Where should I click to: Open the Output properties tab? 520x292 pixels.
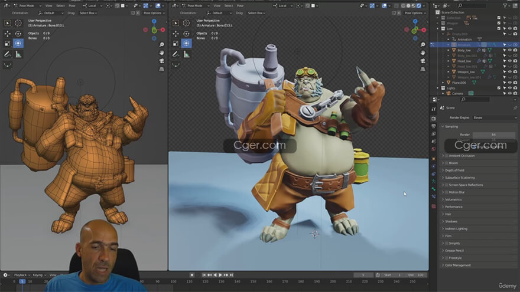coord(434,126)
